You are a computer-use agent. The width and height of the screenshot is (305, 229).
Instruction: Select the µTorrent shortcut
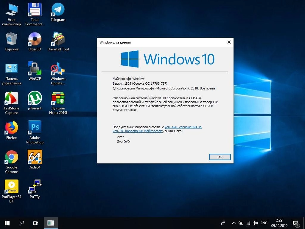[x=35, y=101]
